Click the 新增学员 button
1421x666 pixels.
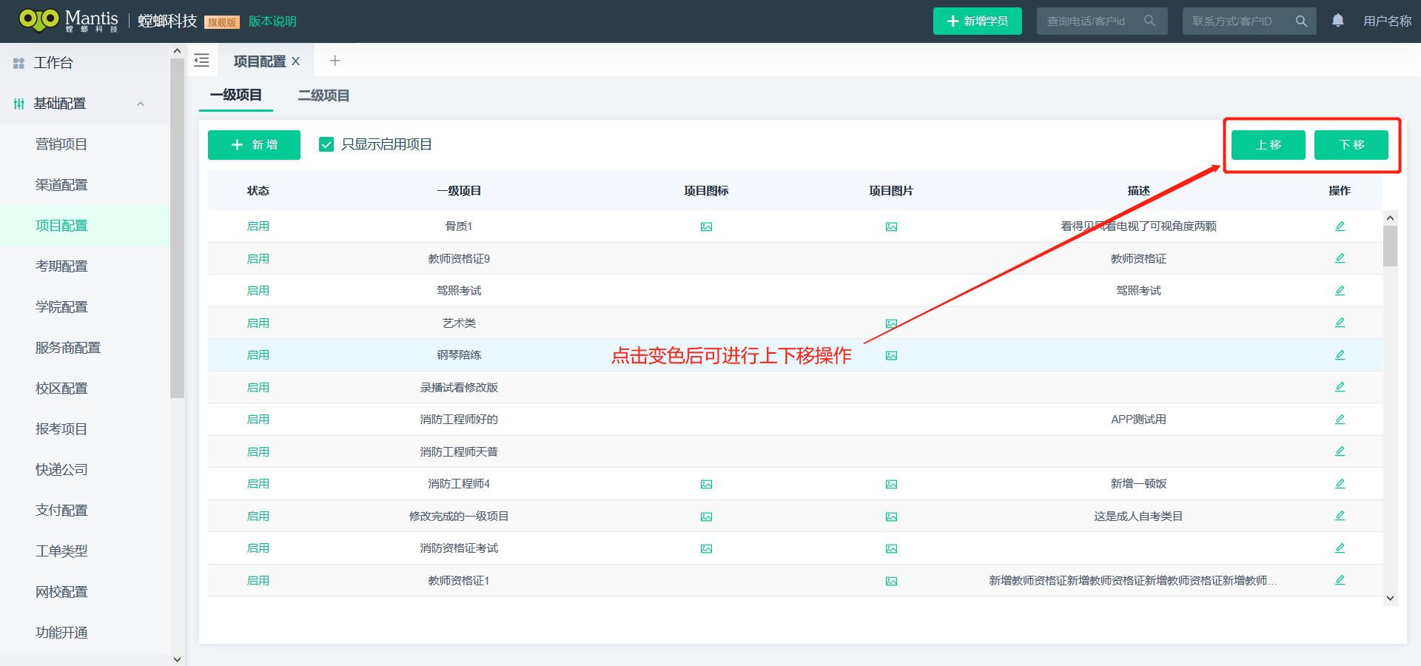[x=977, y=21]
